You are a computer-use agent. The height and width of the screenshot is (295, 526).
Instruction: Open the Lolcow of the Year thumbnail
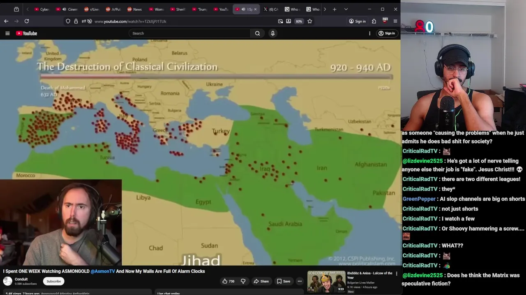(x=326, y=281)
